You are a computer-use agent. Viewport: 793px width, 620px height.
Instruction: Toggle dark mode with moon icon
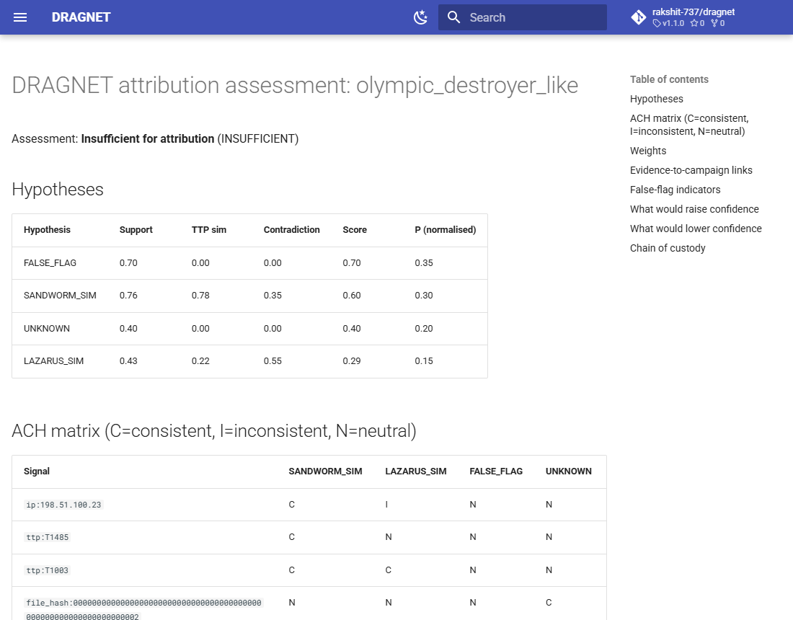tap(420, 17)
